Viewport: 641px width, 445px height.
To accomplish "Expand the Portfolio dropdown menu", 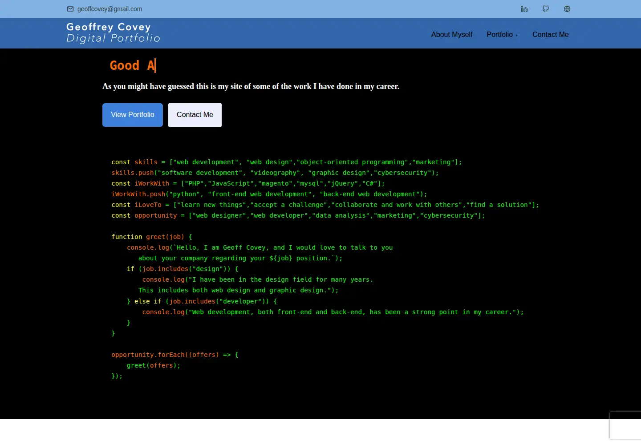I will click(502, 34).
